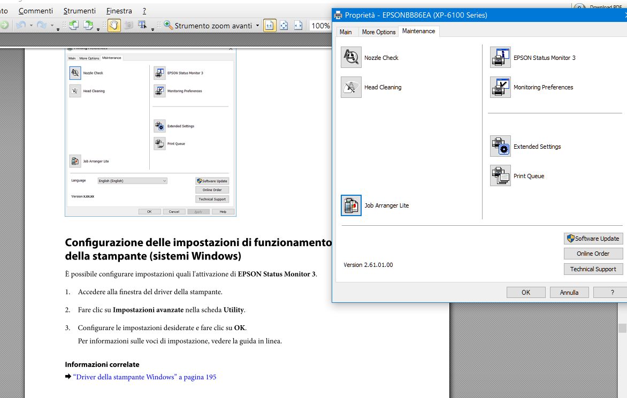Open EPSON Status Monitor 3 icon
627x398 pixels.
point(500,58)
